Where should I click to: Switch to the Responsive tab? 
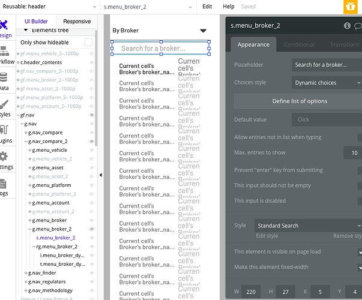77,22
